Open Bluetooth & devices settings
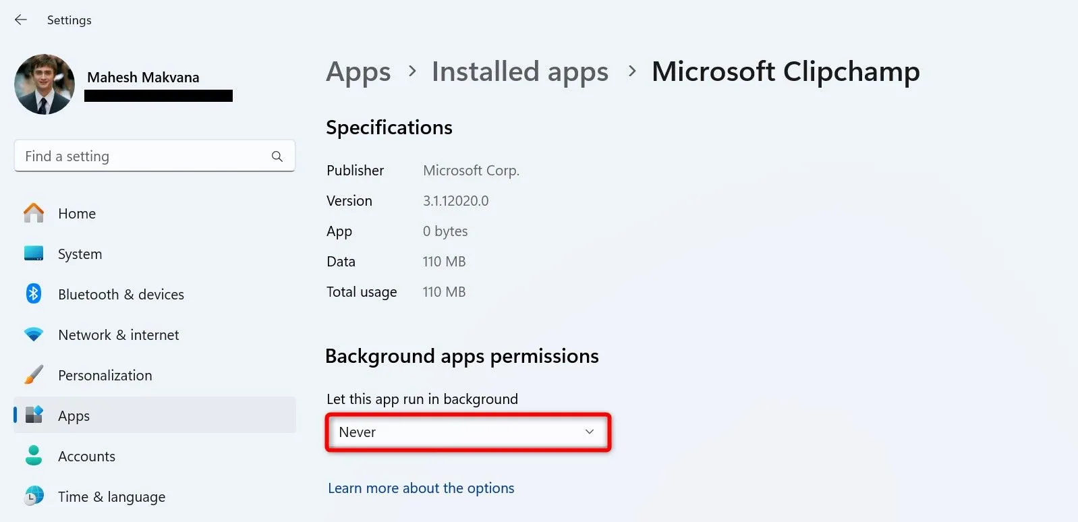The image size is (1078, 522). (x=121, y=294)
